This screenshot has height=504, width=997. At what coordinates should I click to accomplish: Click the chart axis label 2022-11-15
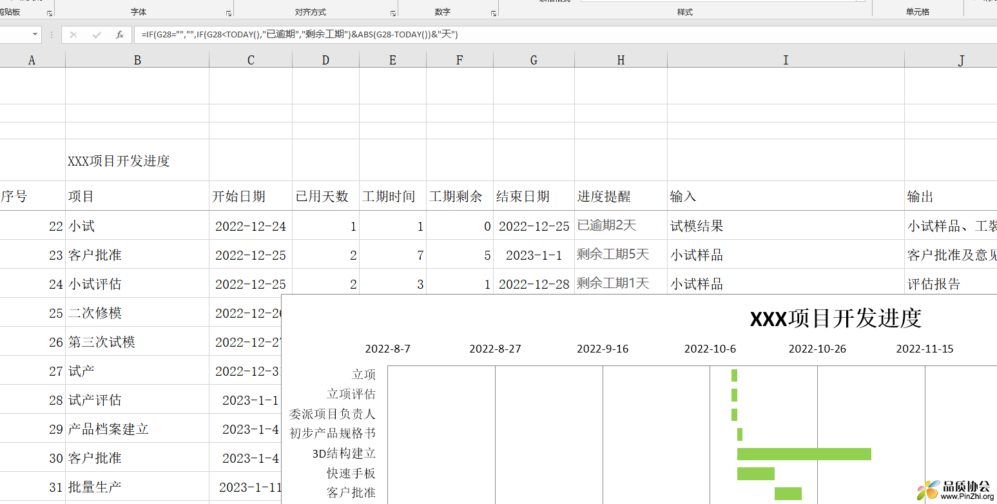pos(925,349)
